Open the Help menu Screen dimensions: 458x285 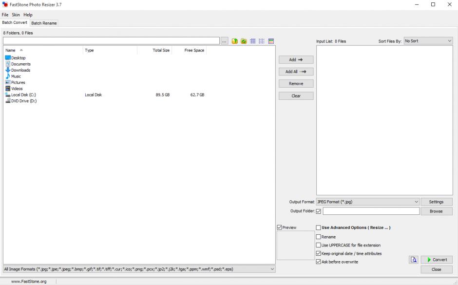28,15
